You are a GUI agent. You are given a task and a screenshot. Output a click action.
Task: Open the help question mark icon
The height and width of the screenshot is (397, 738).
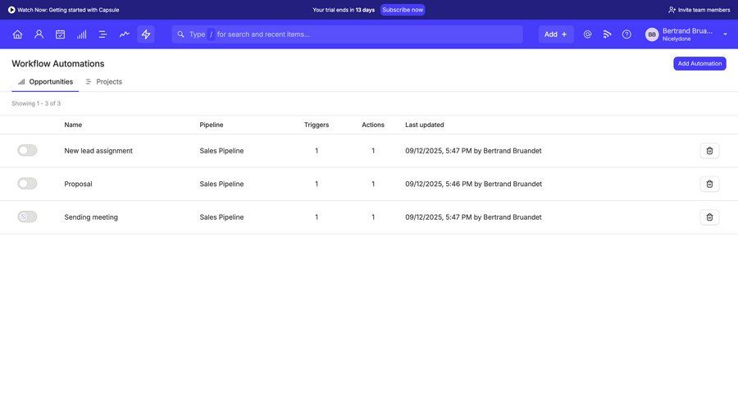coord(626,34)
